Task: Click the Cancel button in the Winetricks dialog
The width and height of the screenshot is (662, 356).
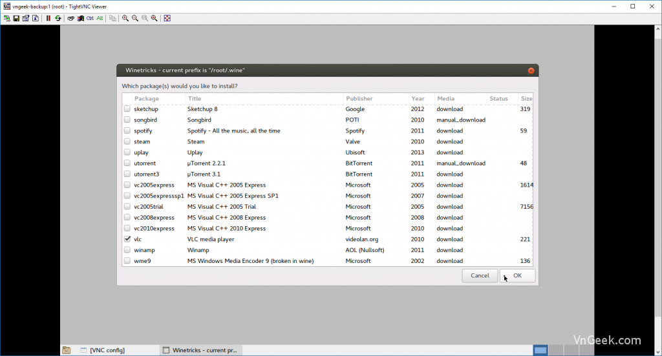Action: (x=480, y=275)
